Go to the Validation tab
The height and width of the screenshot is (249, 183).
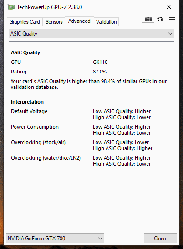[106, 22]
